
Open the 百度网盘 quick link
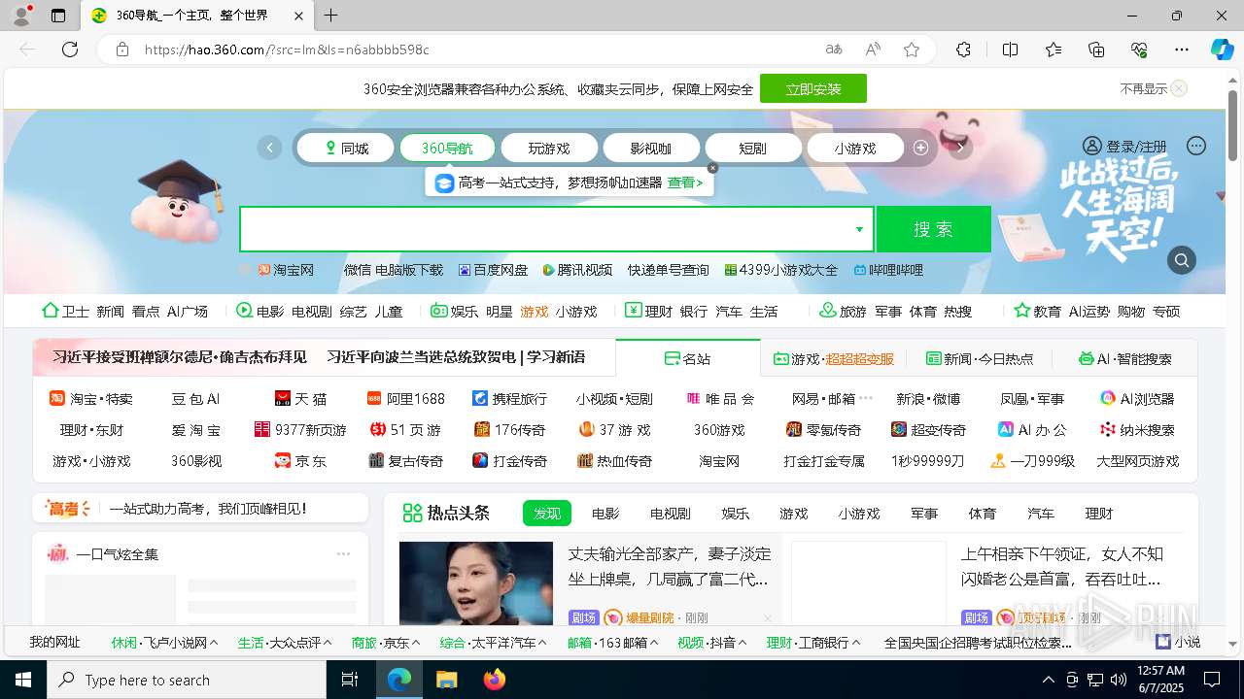494,270
